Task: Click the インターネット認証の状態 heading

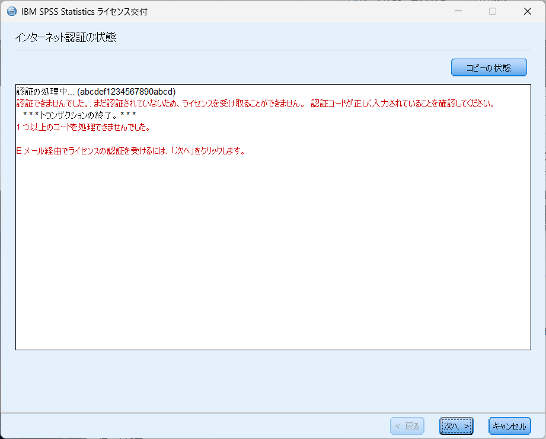Action: point(65,38)
